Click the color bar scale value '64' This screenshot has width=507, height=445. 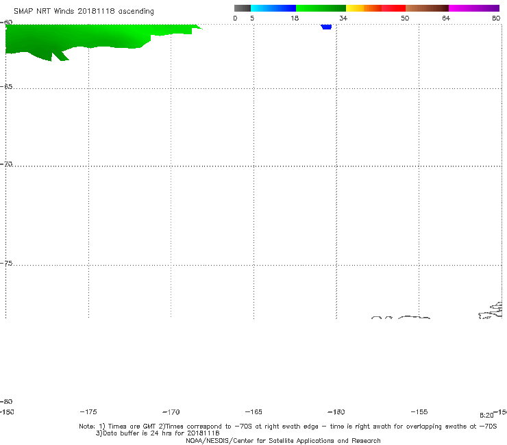[446, 18]
